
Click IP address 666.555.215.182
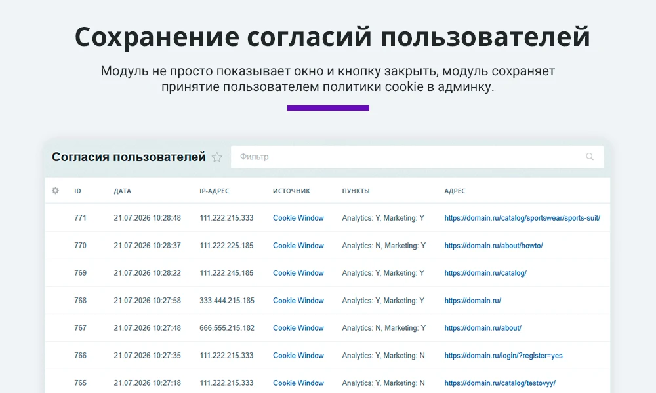tap(227, 328)
